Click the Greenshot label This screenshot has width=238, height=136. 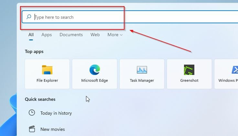pos(189,80)
